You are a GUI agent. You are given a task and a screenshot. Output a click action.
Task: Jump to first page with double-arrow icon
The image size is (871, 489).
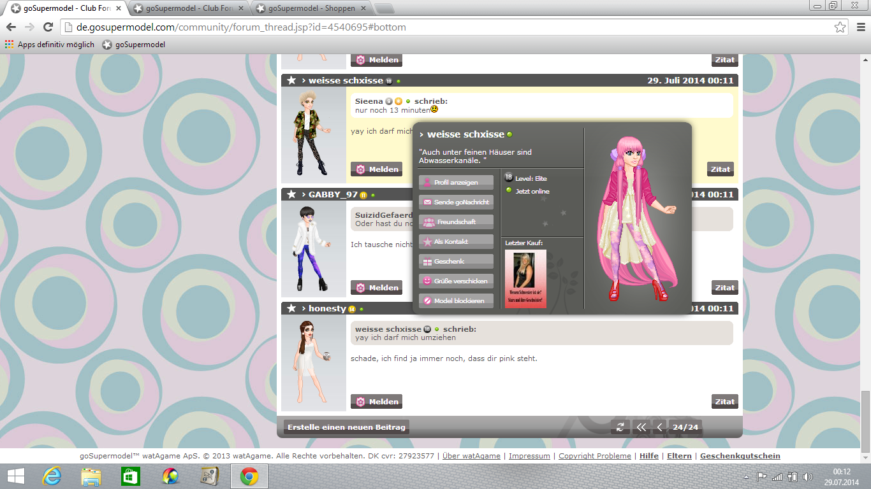tap(641, 427)
